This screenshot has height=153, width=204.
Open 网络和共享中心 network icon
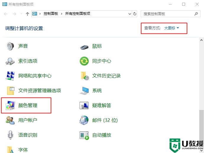tap(11, 76)
